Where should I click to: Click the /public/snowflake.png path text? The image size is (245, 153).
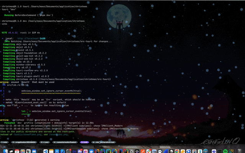(x=28, y=134)
